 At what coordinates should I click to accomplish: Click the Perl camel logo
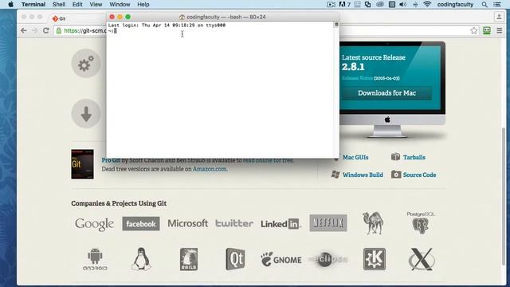(x=373, y=223)
